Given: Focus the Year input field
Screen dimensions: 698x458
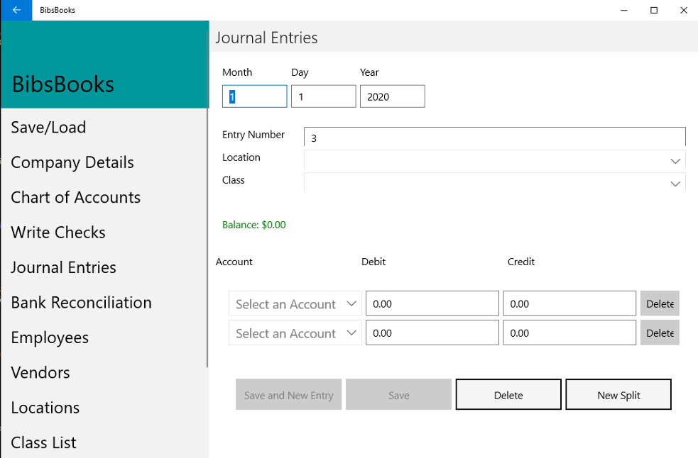Looking at the screenshot, I should tap(392, 96).
